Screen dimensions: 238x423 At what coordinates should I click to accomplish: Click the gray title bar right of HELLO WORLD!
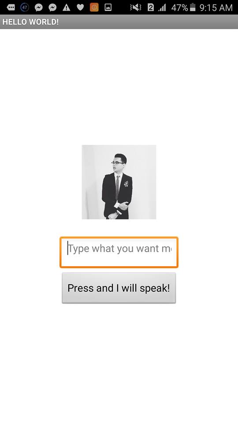148,22
